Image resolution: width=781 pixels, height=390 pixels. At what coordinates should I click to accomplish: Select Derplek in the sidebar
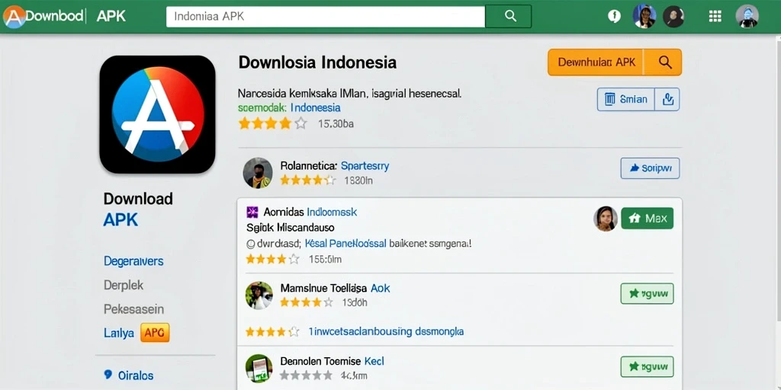pos(124,285)
